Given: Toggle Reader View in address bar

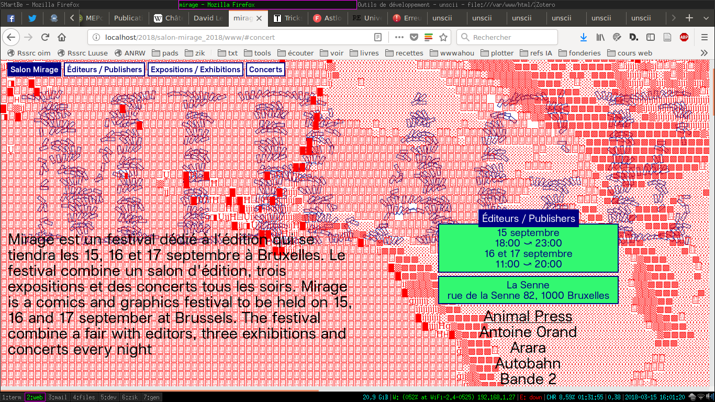Looking at the screenshot, I should point(378,37).
